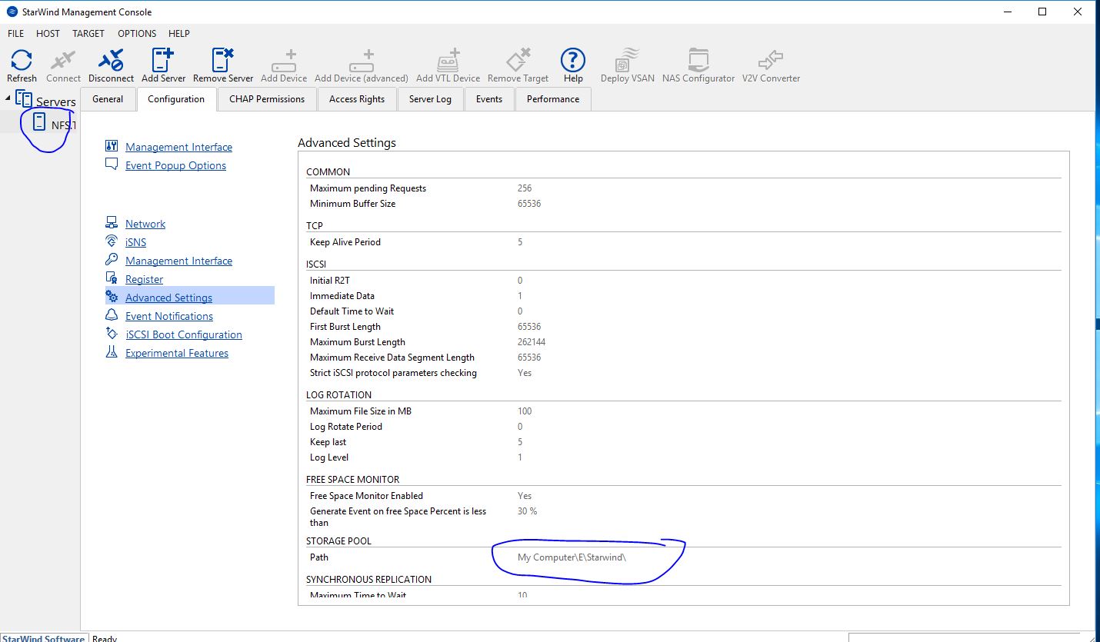This screenshot has height=642, width=1100.
Task: Click the Free Space Monitor Enabled value
Action: pyautogui.click(x=525, y=496)
